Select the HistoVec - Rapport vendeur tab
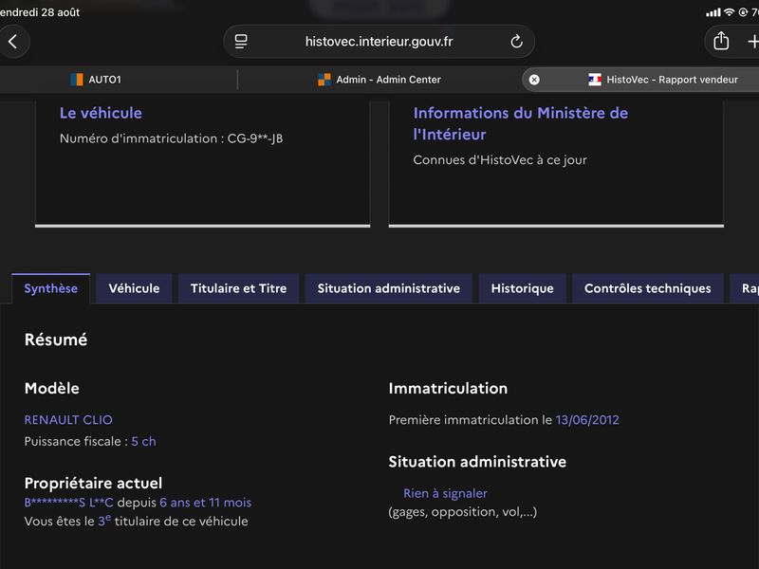 pos(640,80)
